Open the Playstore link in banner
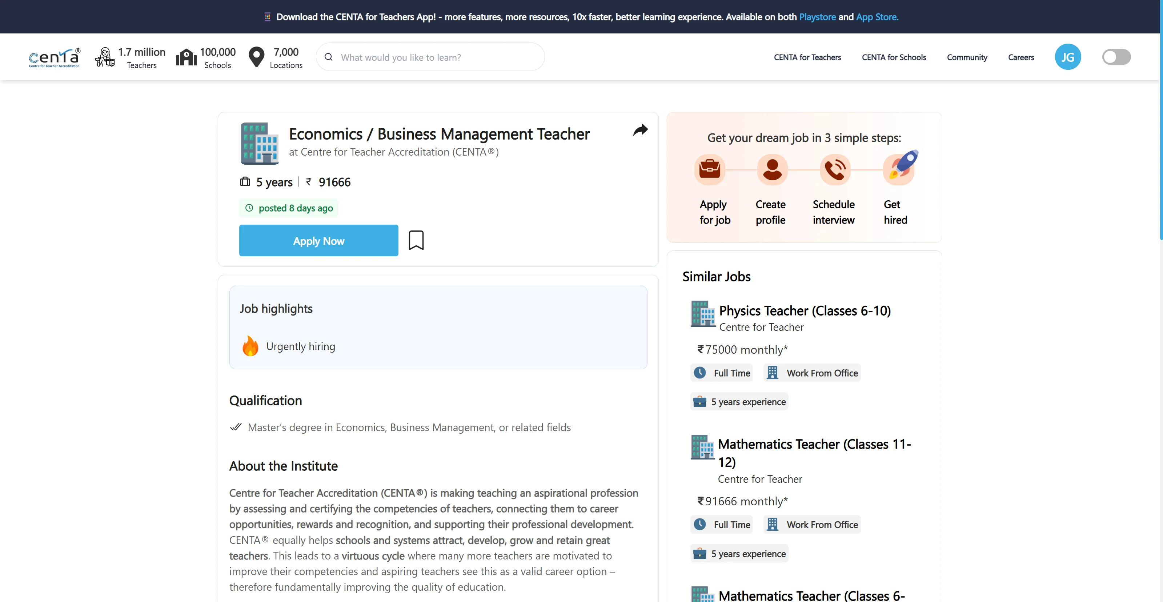1163x602 pixels. click(x=817, y=17)
